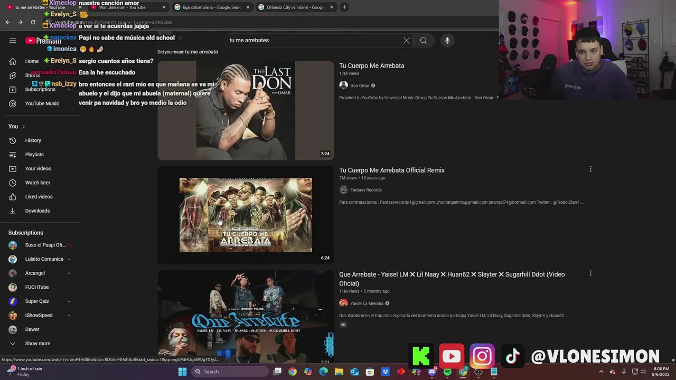
Task: Open 'Tu Cuerpo Me Arrebata Official Remix' title
Action: (392, 170)
